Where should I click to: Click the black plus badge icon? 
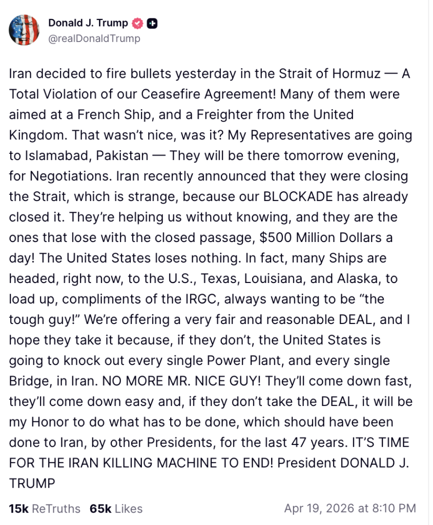pyautogui.click(x=152, y=23)
